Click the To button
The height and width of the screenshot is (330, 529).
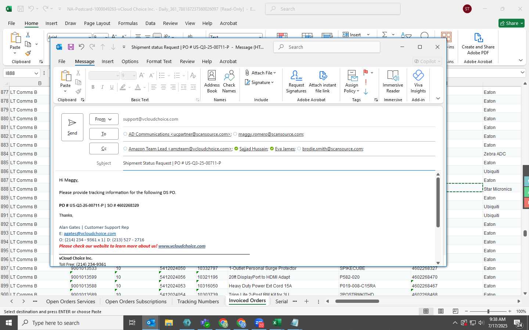click(x=104, y=134)
